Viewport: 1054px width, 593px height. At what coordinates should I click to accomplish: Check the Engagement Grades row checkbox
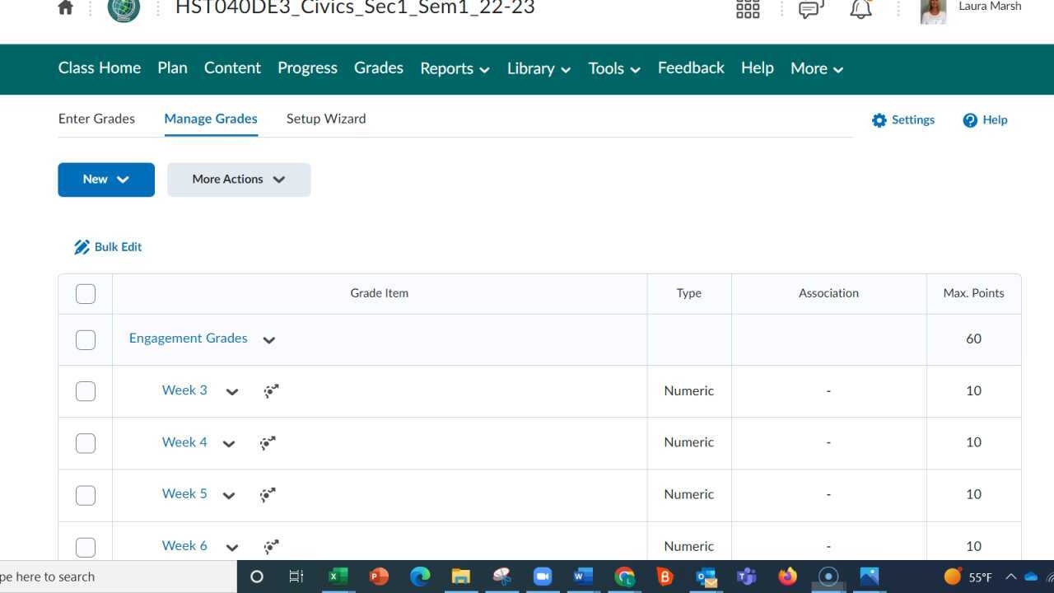[85, 339]
